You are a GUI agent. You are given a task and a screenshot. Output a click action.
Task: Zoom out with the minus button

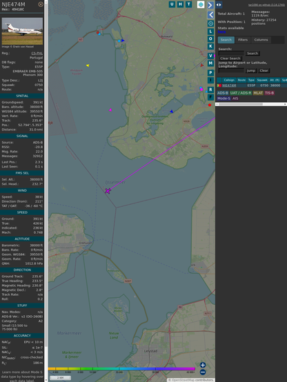click(x=203, y=372)
